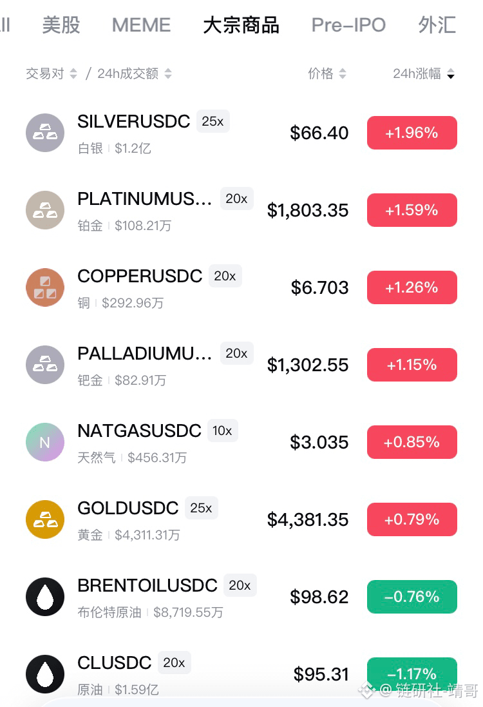Switch to the 美股 tab

[x=61, y=24]
